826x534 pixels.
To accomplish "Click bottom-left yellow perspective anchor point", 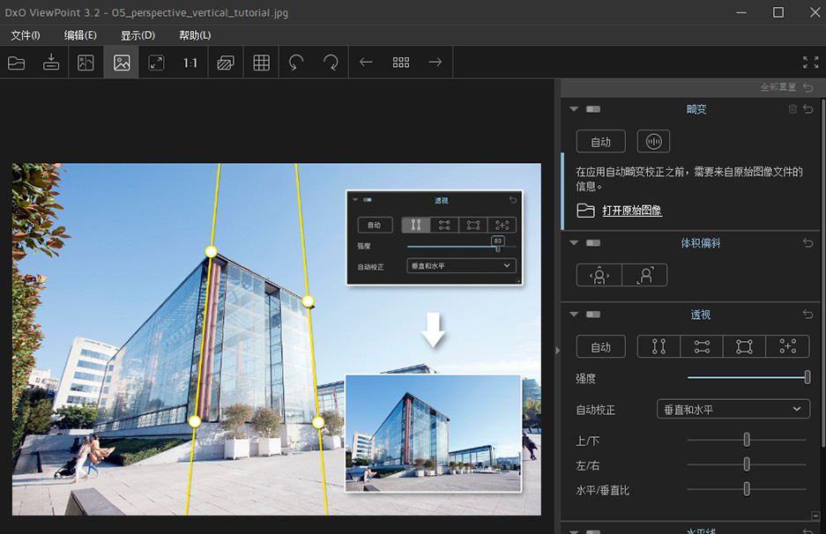I will pyautogui.click(x=195, y=421).
